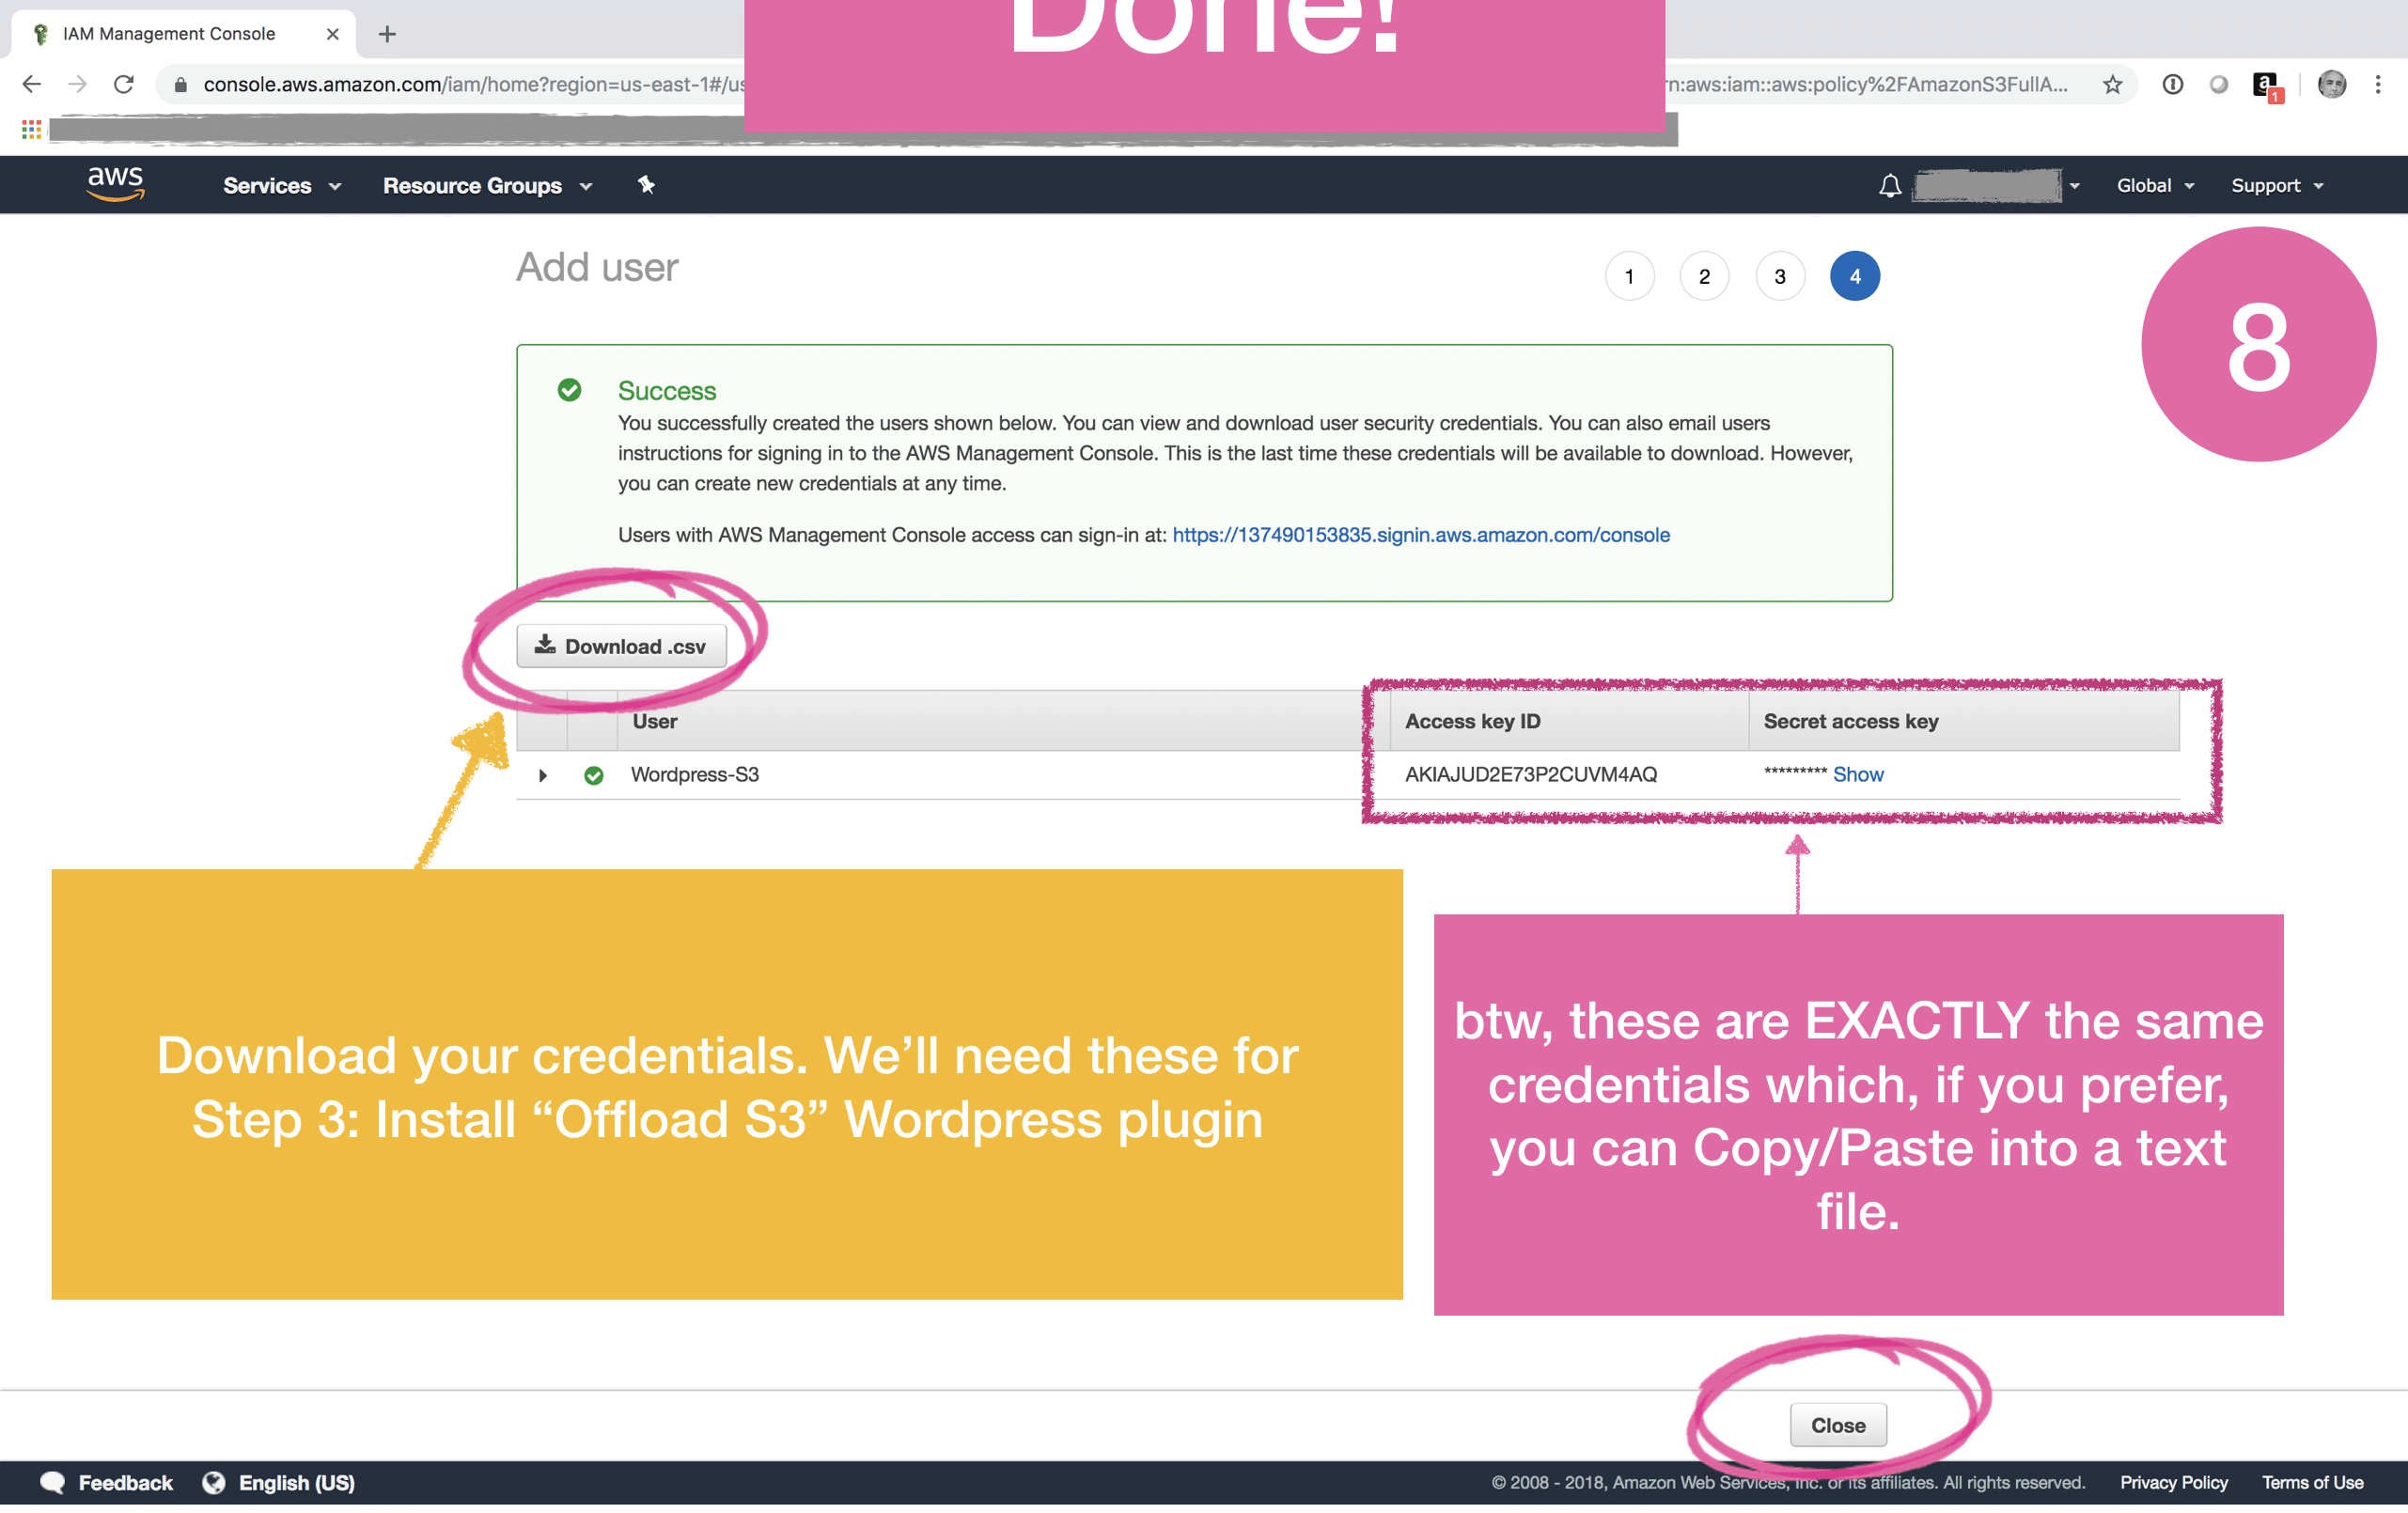Screen dimensions: 2408x1513
Task: Click the Feedback link
Action: pyautogui.click(x=125, y=1482)
